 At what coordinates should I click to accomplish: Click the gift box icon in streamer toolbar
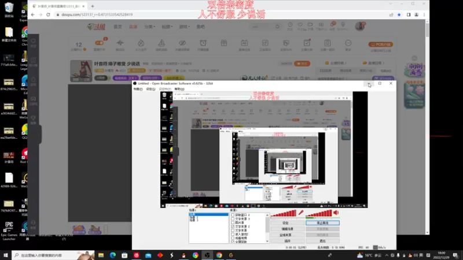(224, 43)
